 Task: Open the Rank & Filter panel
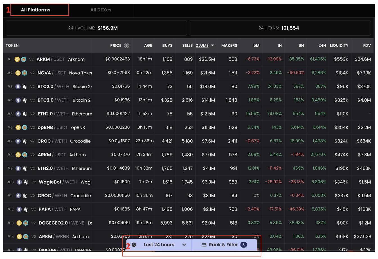(x=224, y=245)
